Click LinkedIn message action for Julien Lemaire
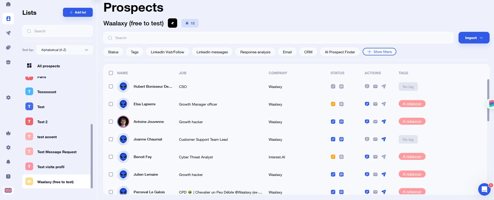Viewport: 494px width, 200px height. [x=367, y=174]
